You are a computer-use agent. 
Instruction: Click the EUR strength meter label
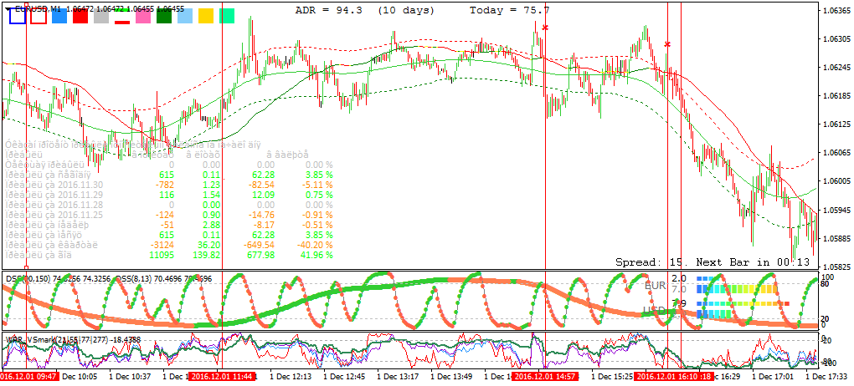tap(656, 286)
